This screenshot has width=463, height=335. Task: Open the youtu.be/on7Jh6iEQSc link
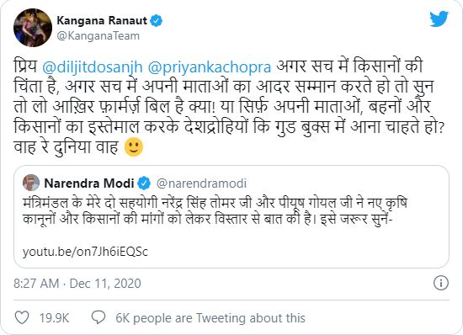click(85, 252)
